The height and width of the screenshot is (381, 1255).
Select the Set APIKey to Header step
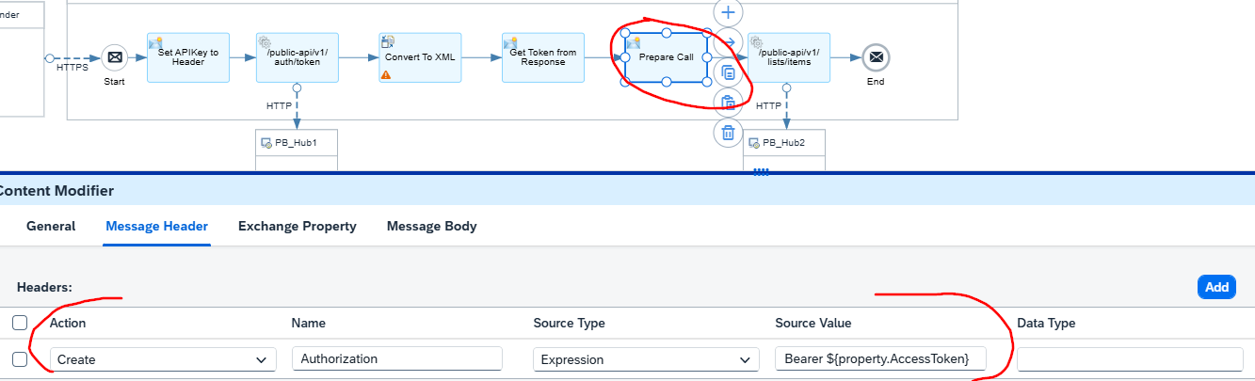pyautogui.click(x=188, y=57)
